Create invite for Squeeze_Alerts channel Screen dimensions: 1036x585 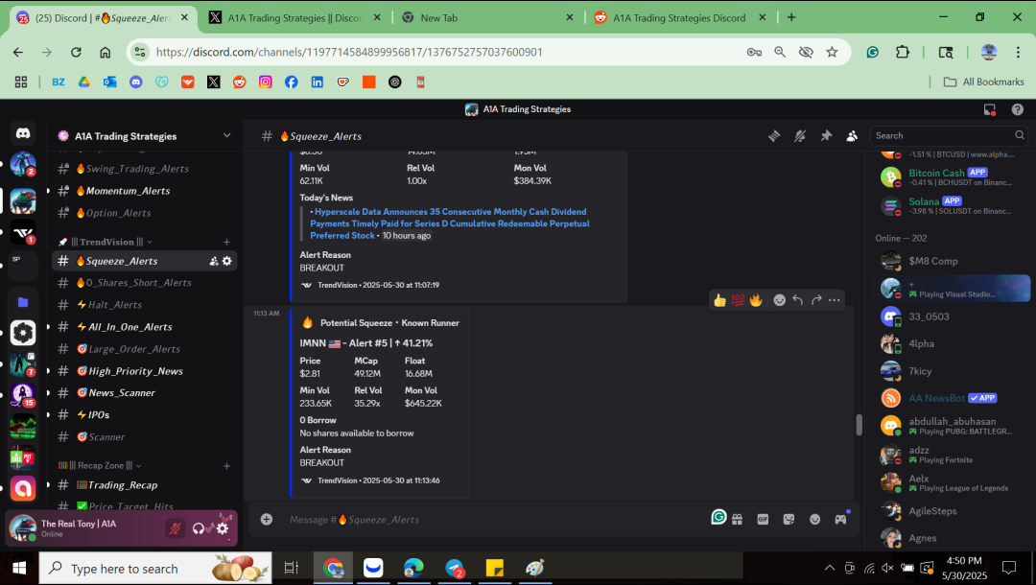tap(213, 262)
